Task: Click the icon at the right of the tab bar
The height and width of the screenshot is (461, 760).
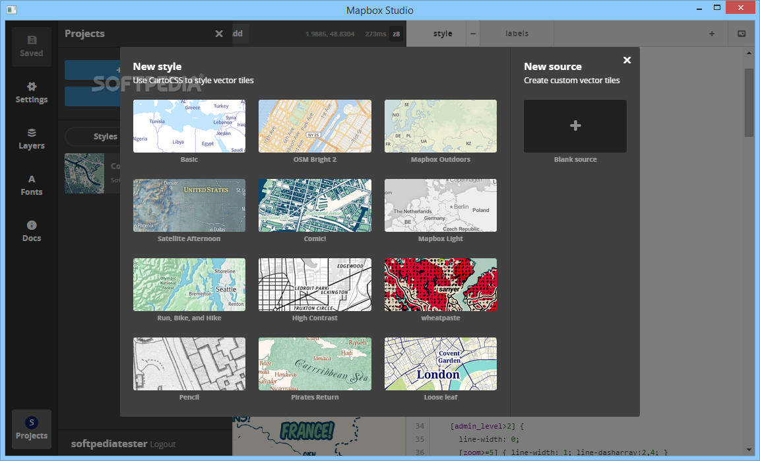Action: click(742, 34)
